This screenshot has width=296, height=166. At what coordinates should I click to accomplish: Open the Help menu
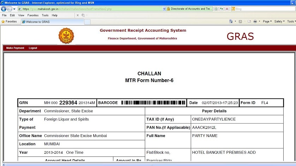pos(54,15)
